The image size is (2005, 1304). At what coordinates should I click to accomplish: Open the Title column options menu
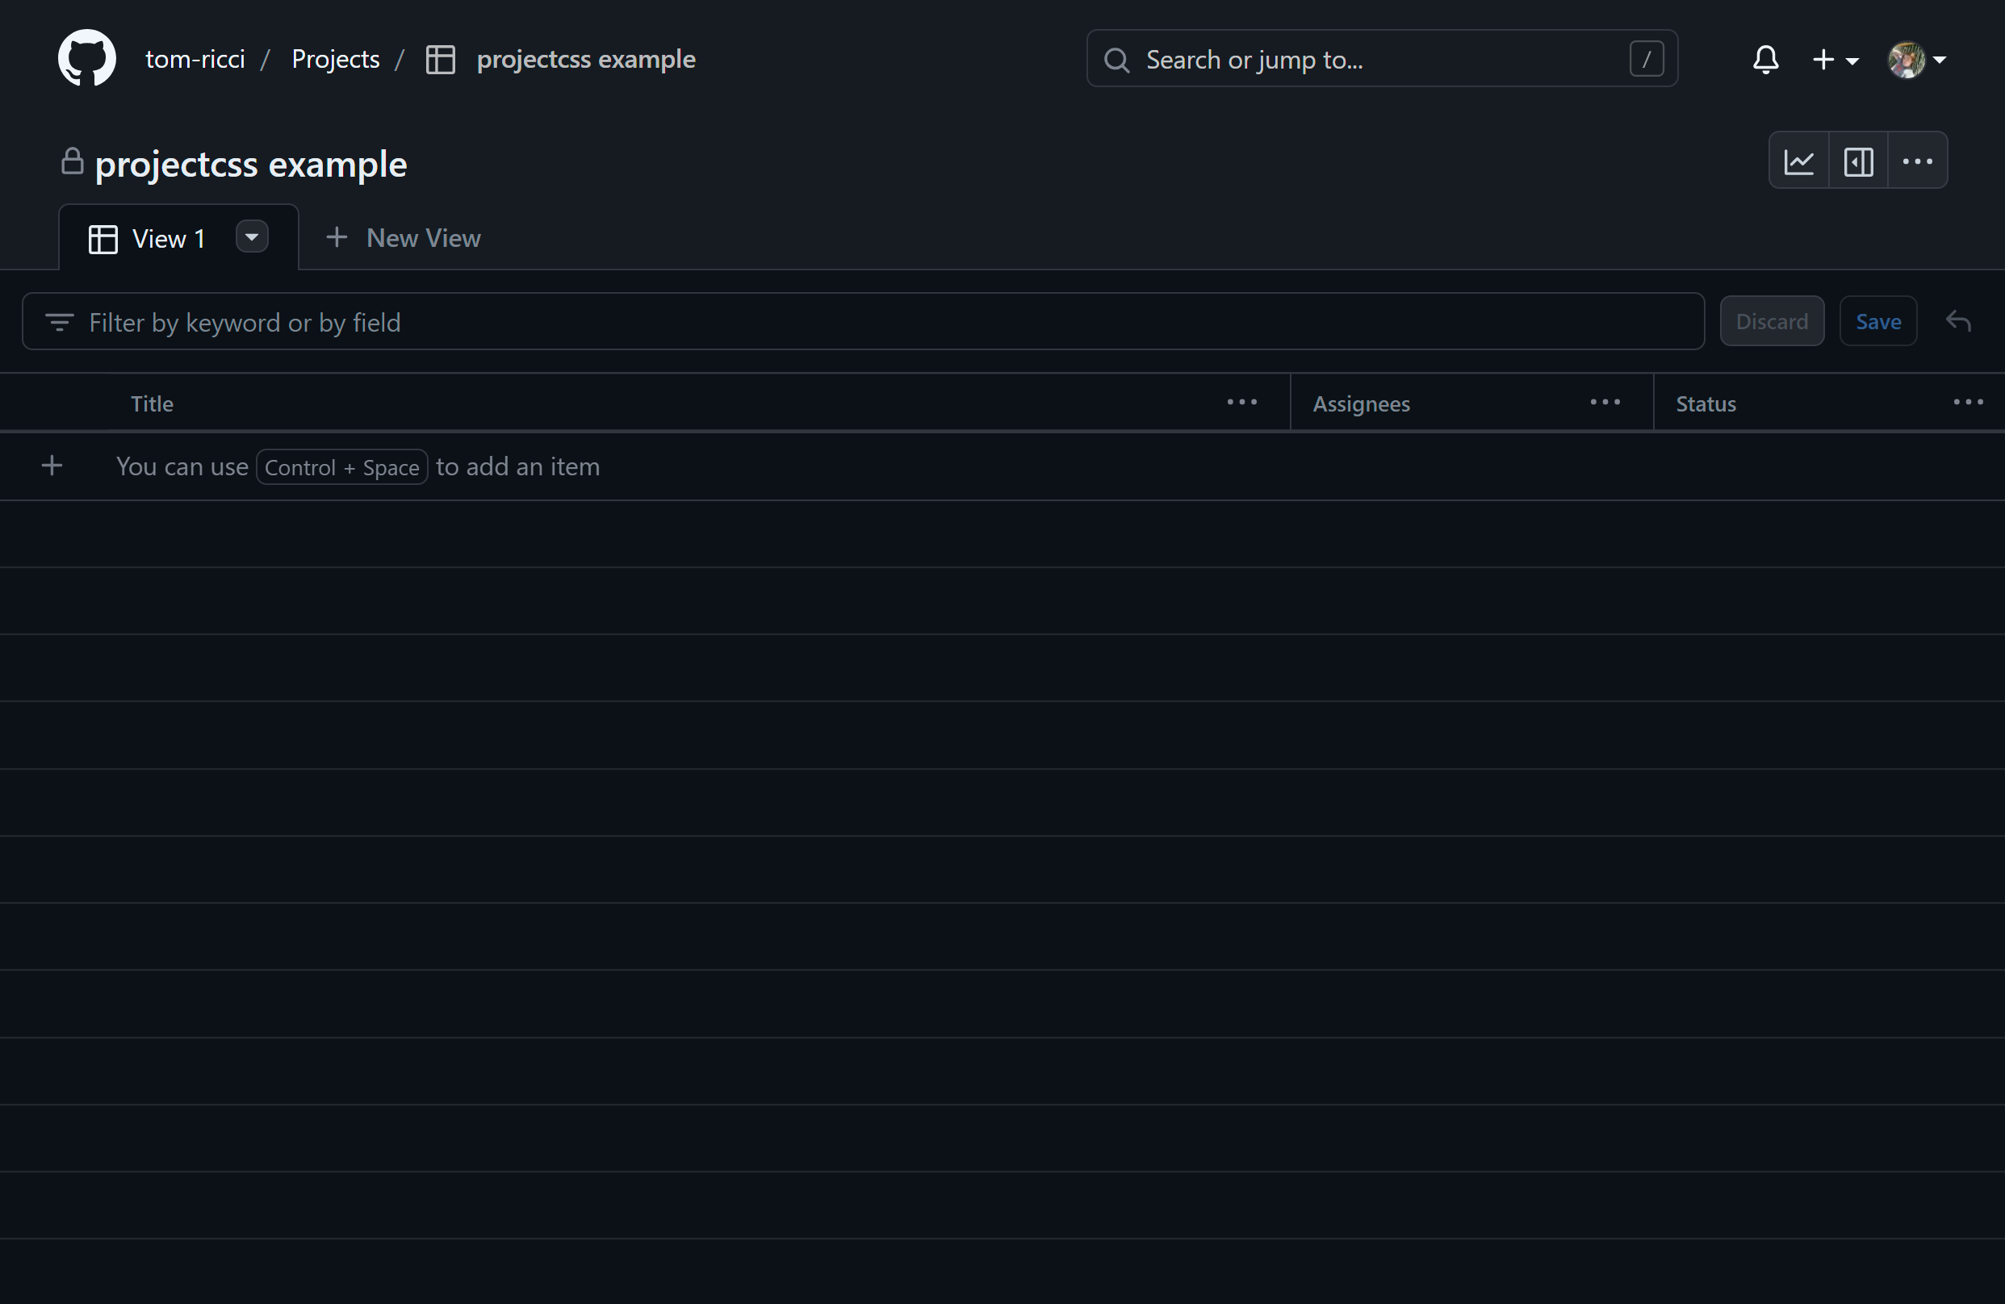1241,402
